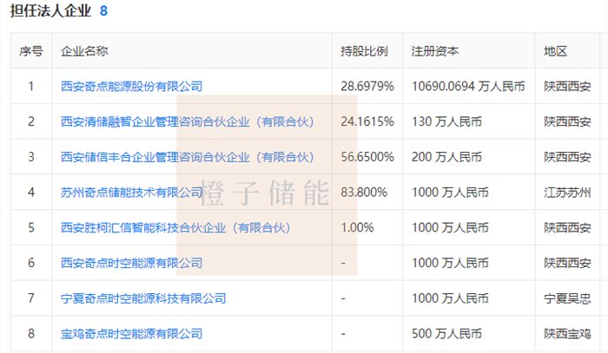Open 西安奇点时空能源有限公司 link
The image size is (608, 353).
click(131, 263)
